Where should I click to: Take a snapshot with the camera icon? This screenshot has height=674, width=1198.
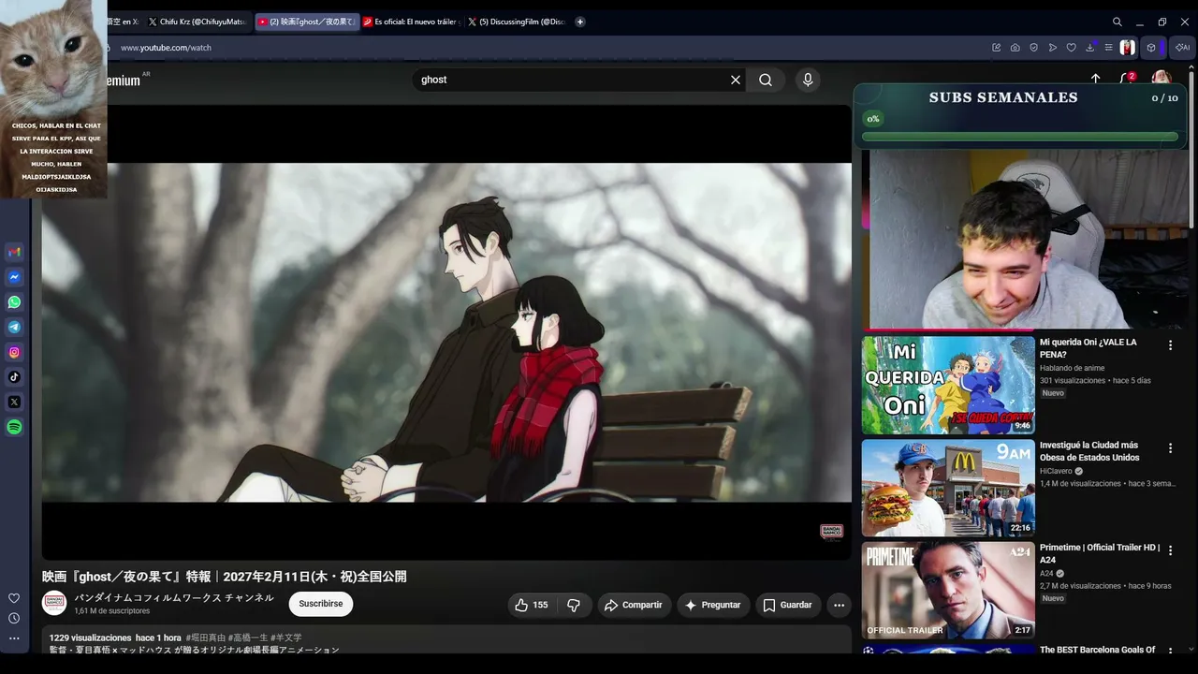(1015, 48)
